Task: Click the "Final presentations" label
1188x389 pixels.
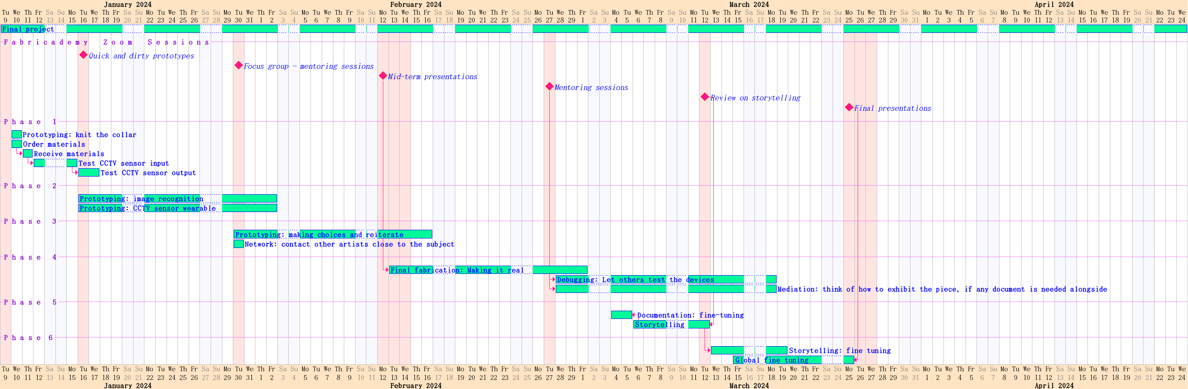Action: 892,108
